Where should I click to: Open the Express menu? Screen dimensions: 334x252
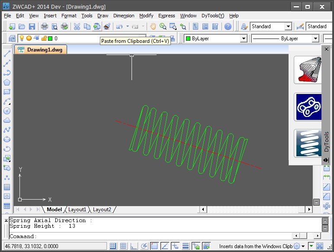[167, 16]
